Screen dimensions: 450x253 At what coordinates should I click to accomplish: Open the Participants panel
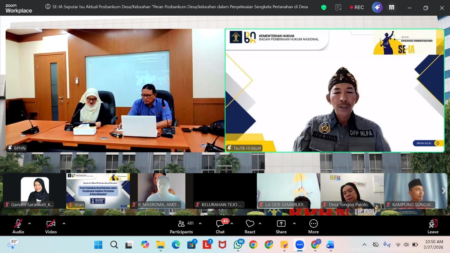point(181,226)
